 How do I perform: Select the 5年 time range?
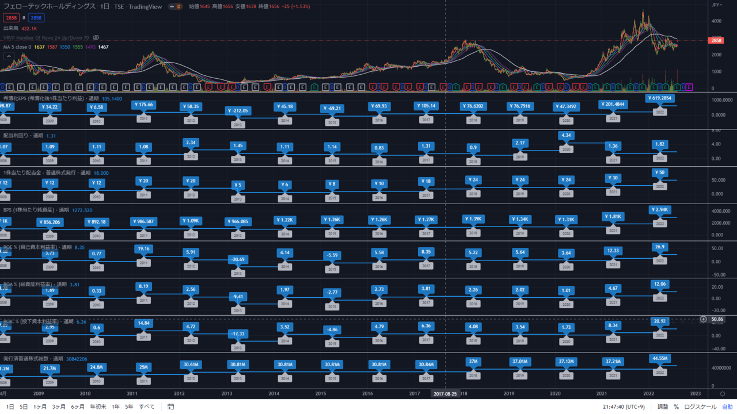129,407
